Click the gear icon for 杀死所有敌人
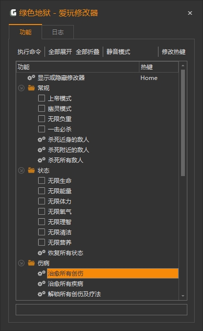203x331 pixels. (x=42, y=160)
